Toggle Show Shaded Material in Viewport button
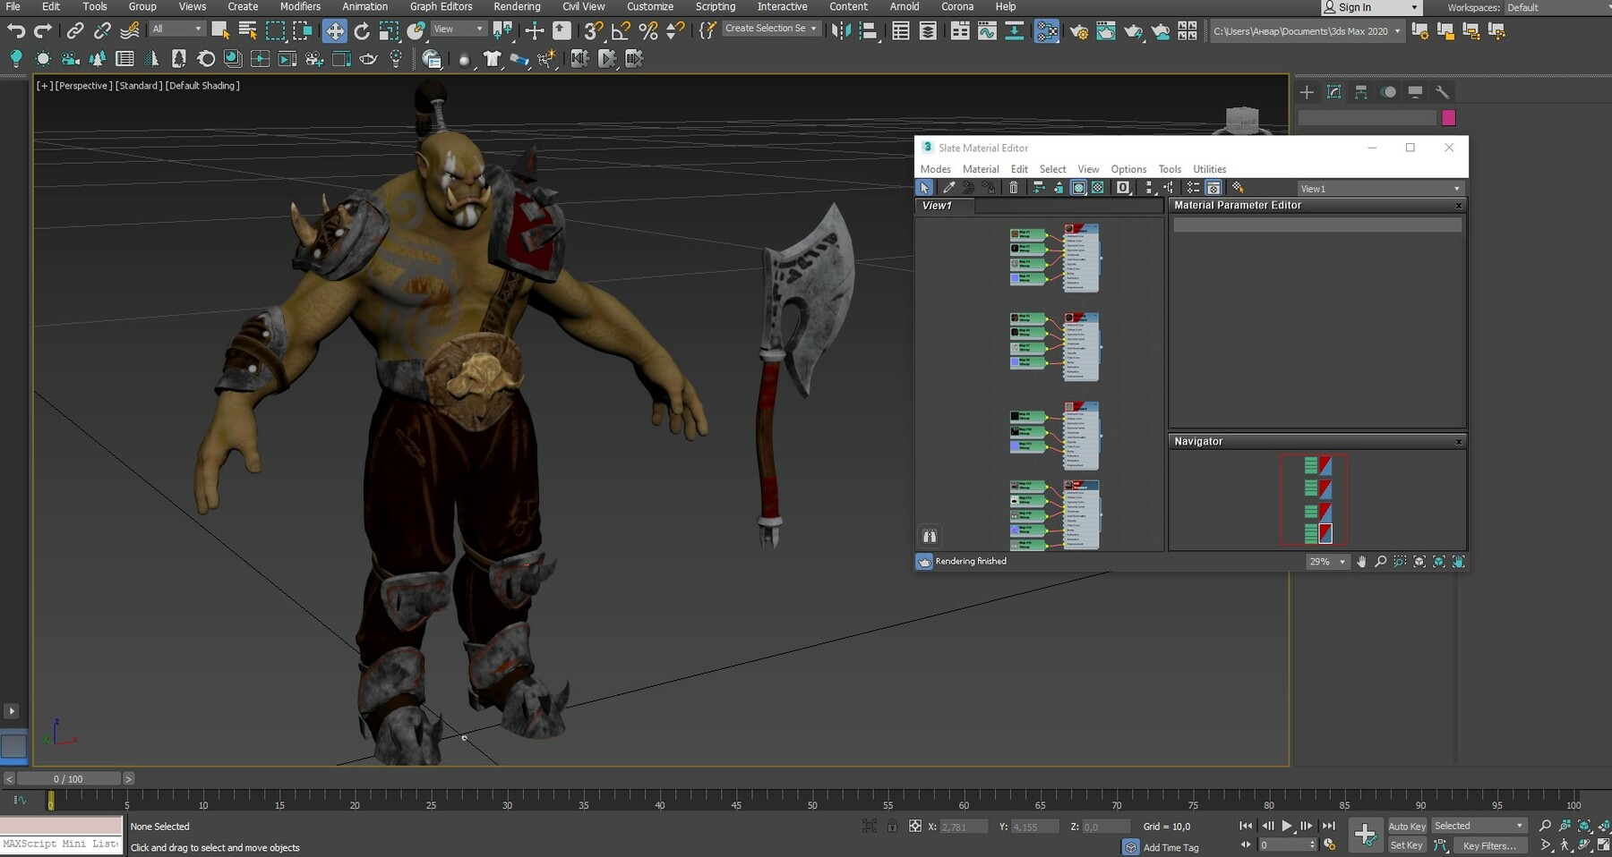The image size is (1612, 857). [1078, 188]
